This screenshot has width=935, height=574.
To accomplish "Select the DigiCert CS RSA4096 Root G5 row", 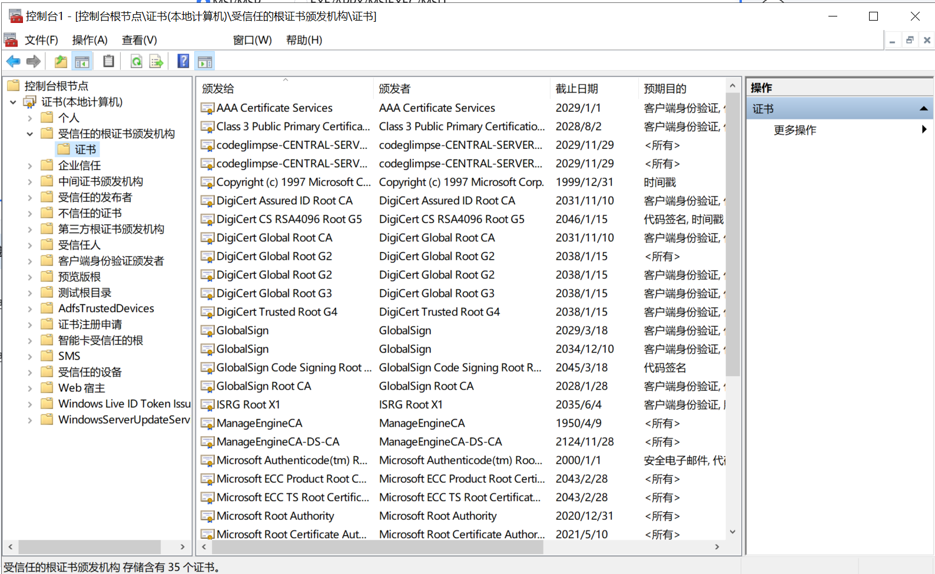I will (x=462, y=220).
